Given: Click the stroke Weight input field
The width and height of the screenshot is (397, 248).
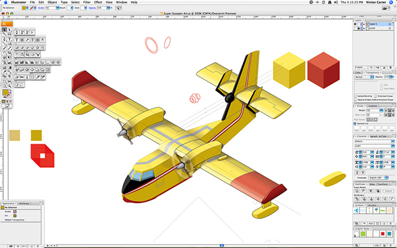Looking at the screenshot, I should (375, 110).
